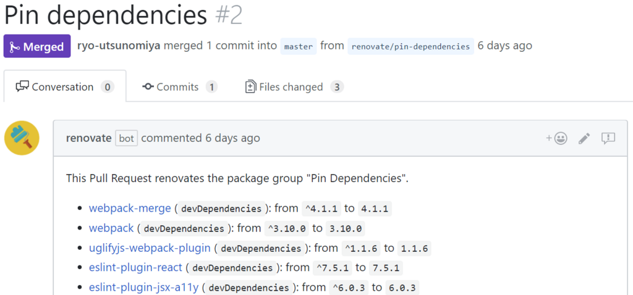The image size is (633, 295).
Task: Click the Pin dependencies title text
Action: [106, 15]
